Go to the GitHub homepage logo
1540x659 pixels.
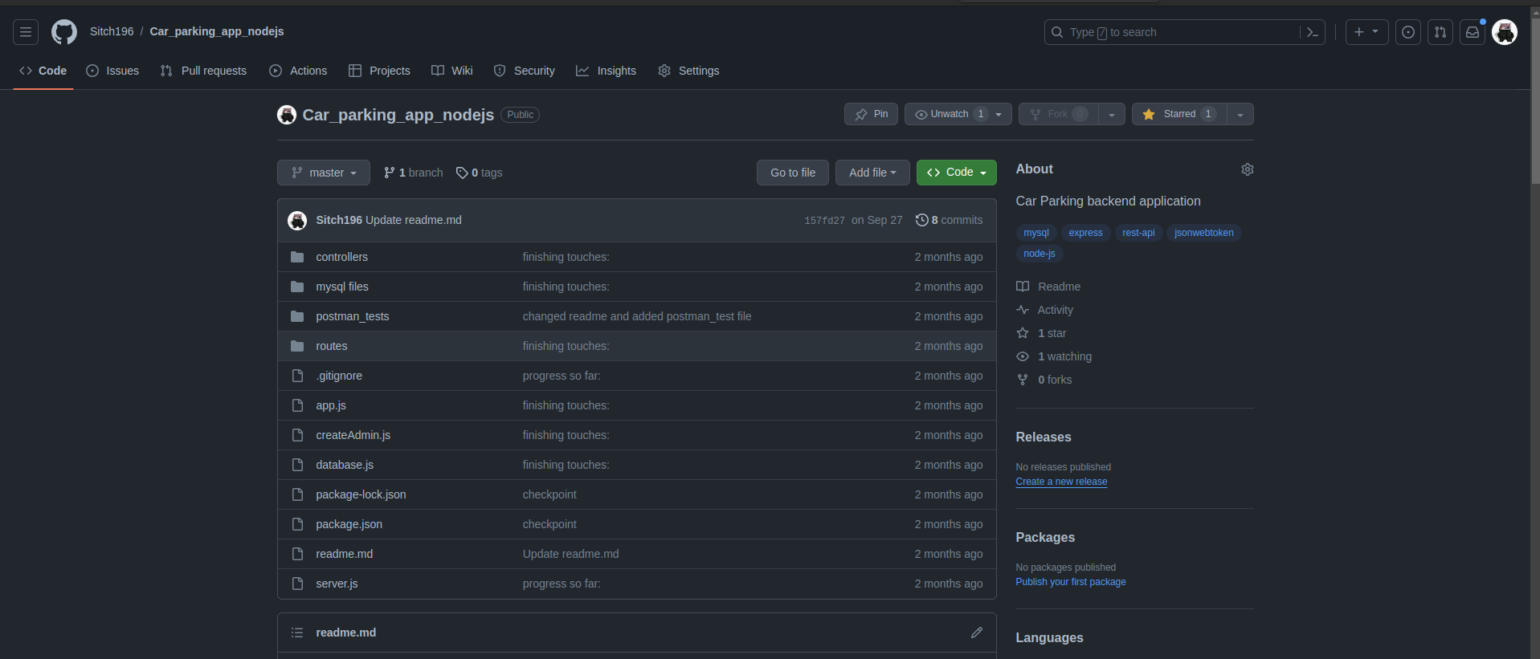click(x=64, y=32)
